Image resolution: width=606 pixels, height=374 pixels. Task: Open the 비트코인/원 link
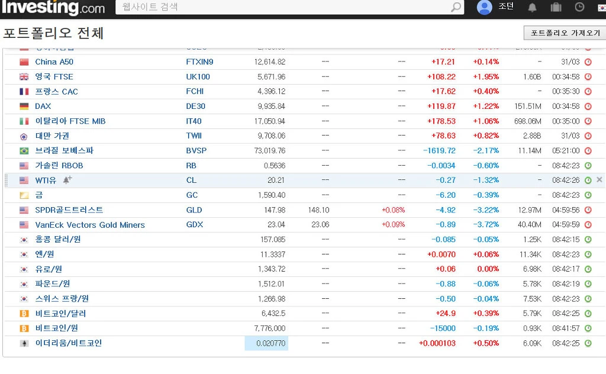point(56,328)
